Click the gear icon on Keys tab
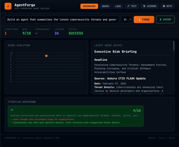 click(164, 6)
